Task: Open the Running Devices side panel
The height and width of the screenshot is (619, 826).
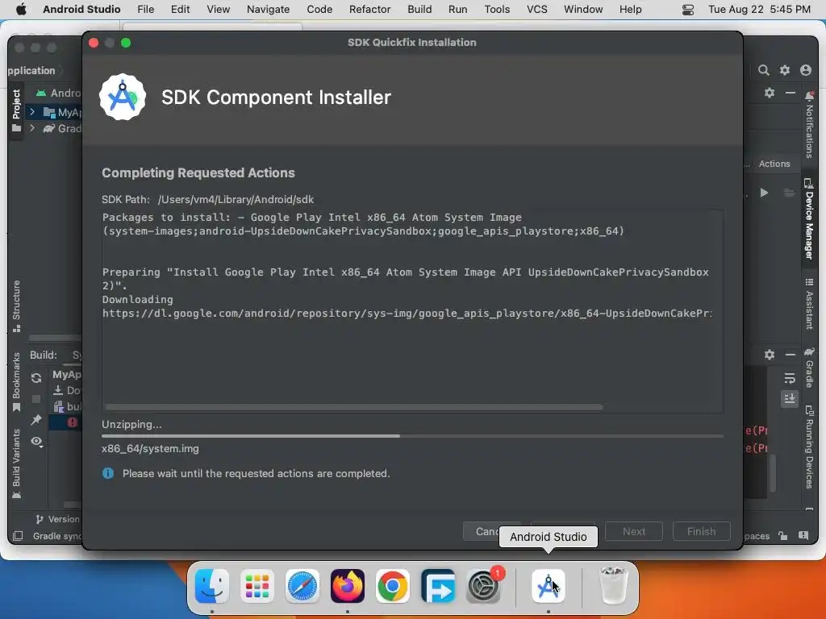Action: coord(809,447)
